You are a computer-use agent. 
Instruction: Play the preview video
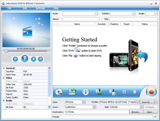25,59
